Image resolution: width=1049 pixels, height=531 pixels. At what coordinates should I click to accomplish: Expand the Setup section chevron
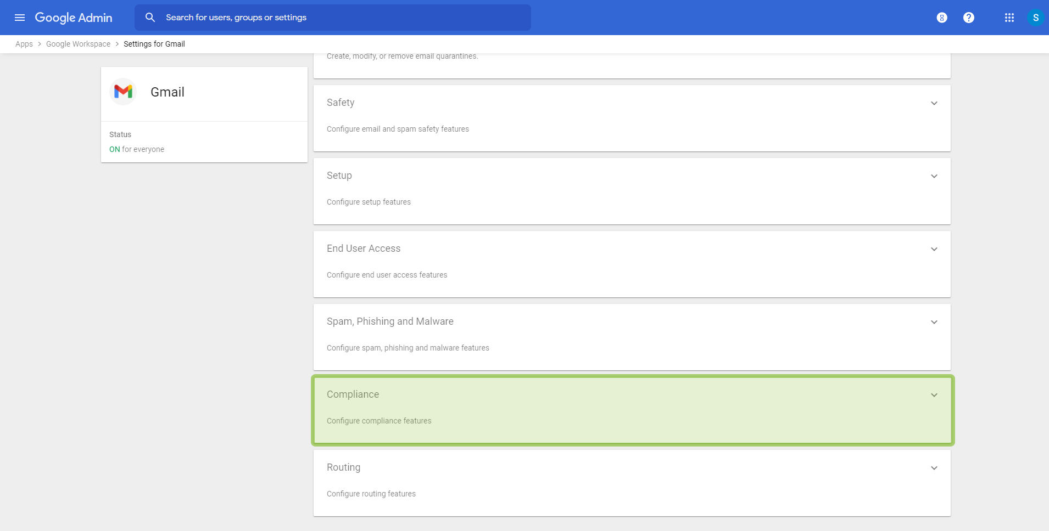click(934, 176)
